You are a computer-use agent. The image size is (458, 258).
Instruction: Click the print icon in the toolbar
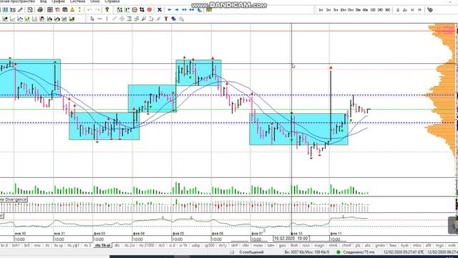(40, 9)
